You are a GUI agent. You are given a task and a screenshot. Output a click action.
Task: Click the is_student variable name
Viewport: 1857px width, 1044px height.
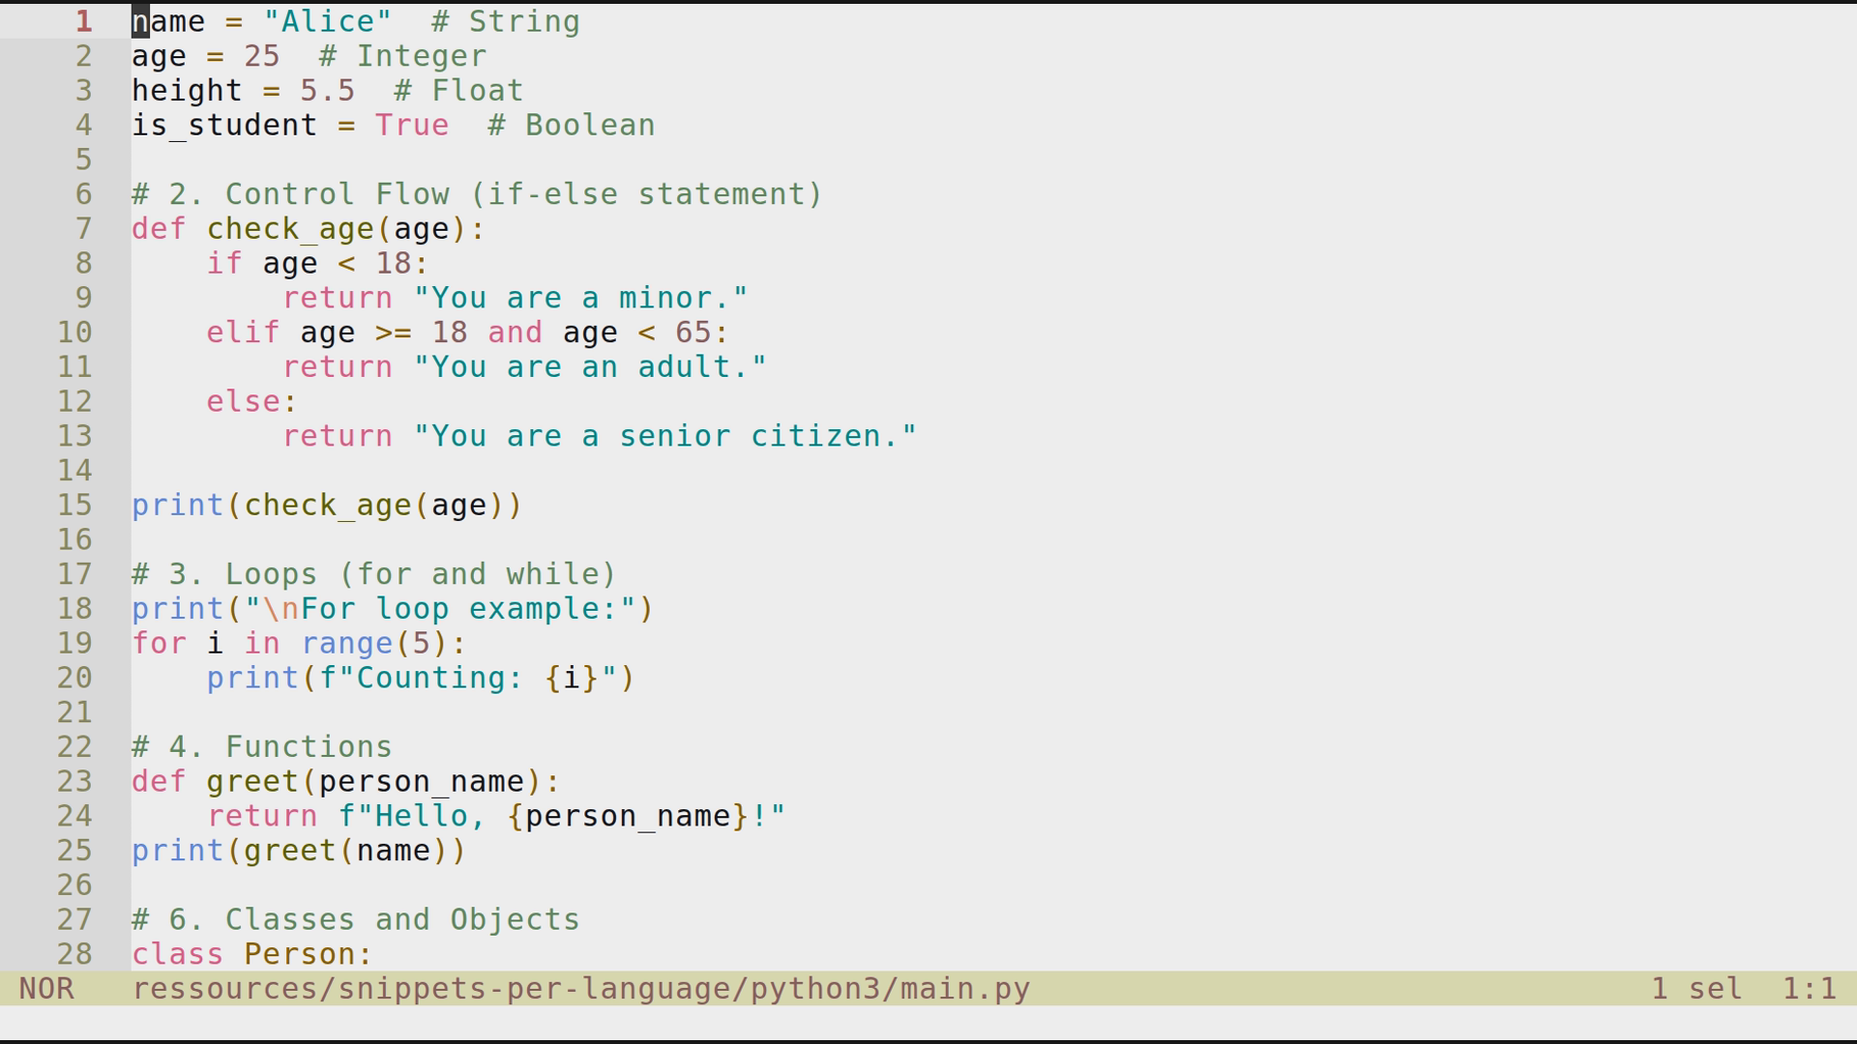pos(224,125)
